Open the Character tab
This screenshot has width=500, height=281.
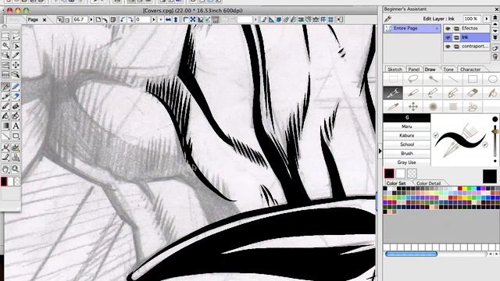click(x=470, y=69)
